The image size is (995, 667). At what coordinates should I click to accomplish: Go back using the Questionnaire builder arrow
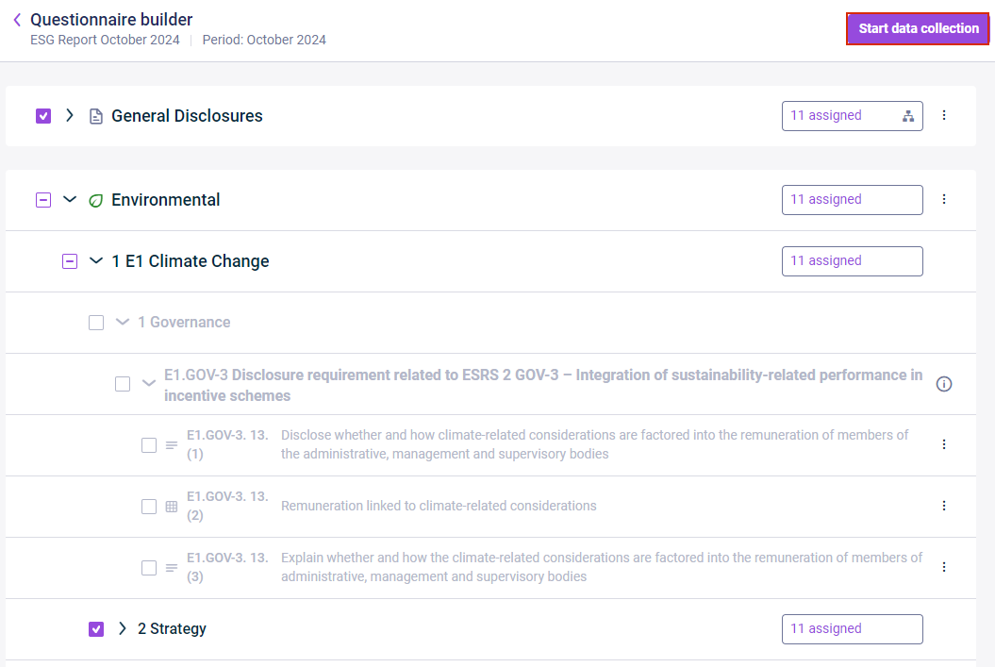point(17,21)
